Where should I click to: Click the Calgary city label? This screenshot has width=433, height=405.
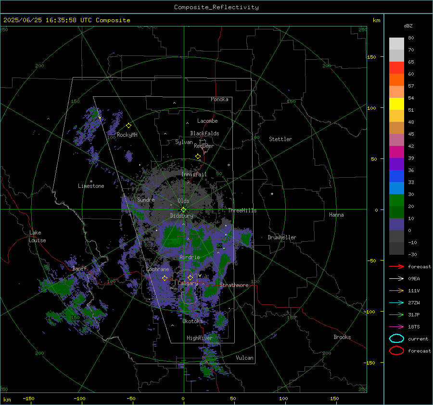(x=188, y=283)
